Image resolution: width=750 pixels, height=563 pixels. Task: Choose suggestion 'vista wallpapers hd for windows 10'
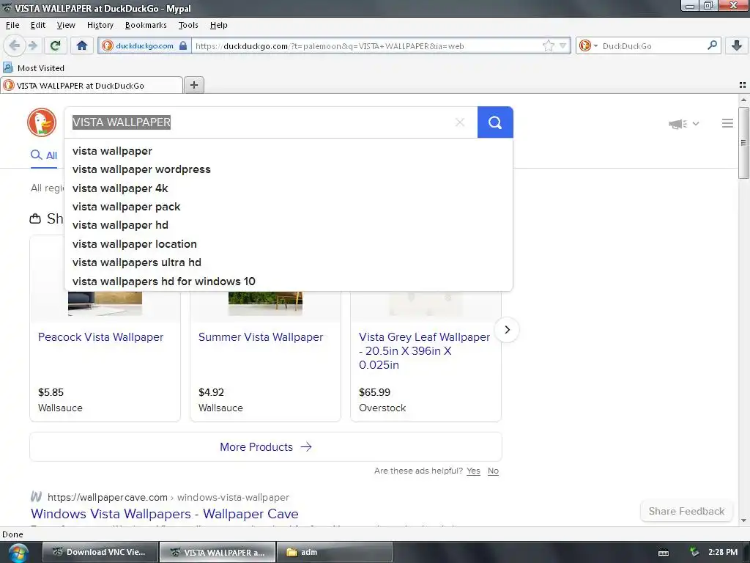[289, 281]
